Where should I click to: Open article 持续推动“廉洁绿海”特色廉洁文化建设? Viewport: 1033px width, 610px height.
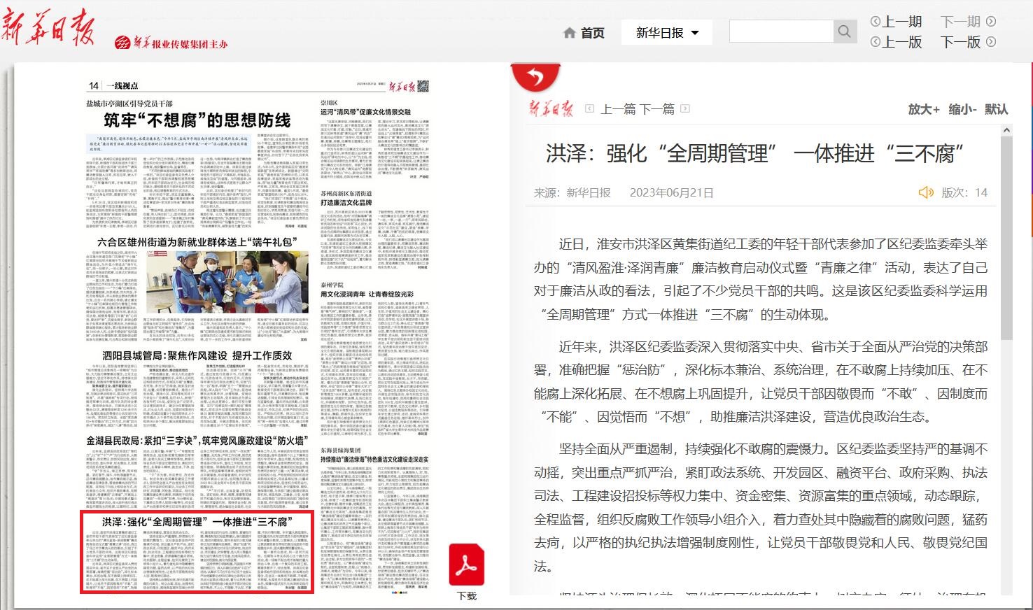pyautogui.click(x=374, y=460)
